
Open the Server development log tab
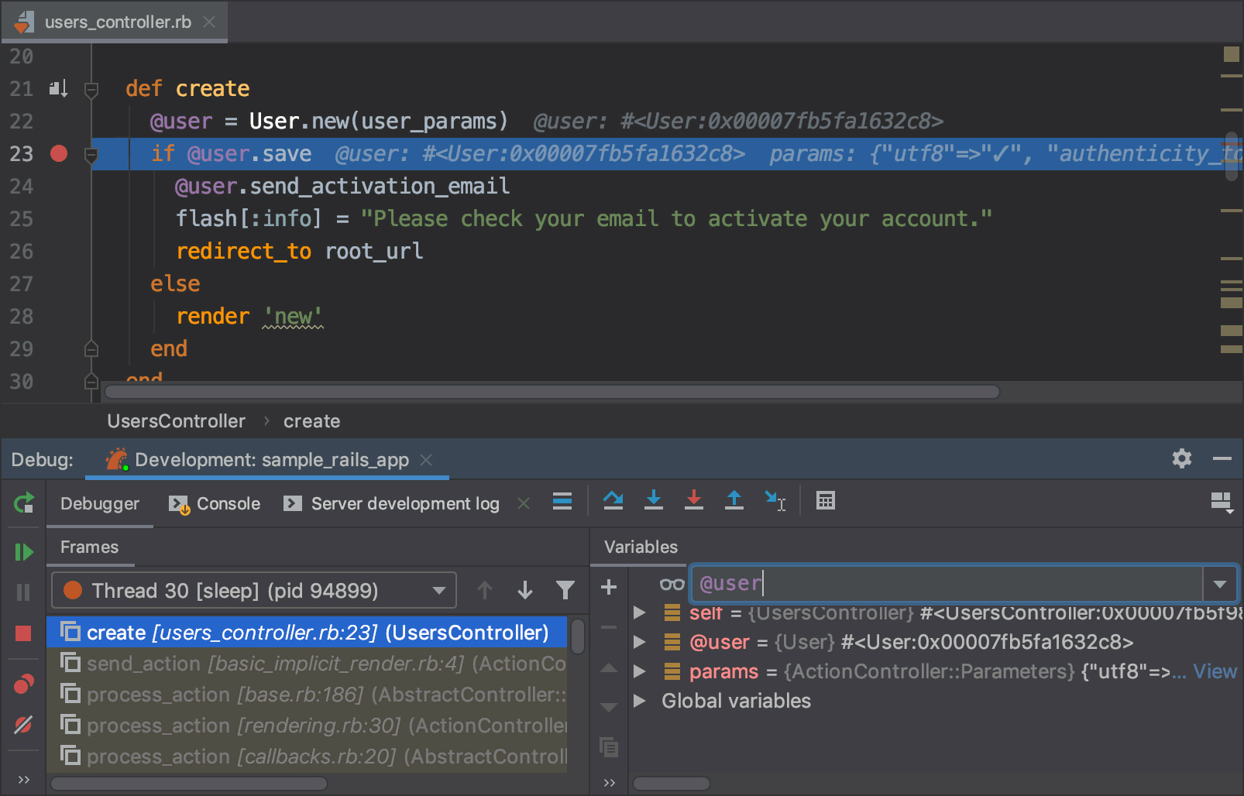(392, 503)
